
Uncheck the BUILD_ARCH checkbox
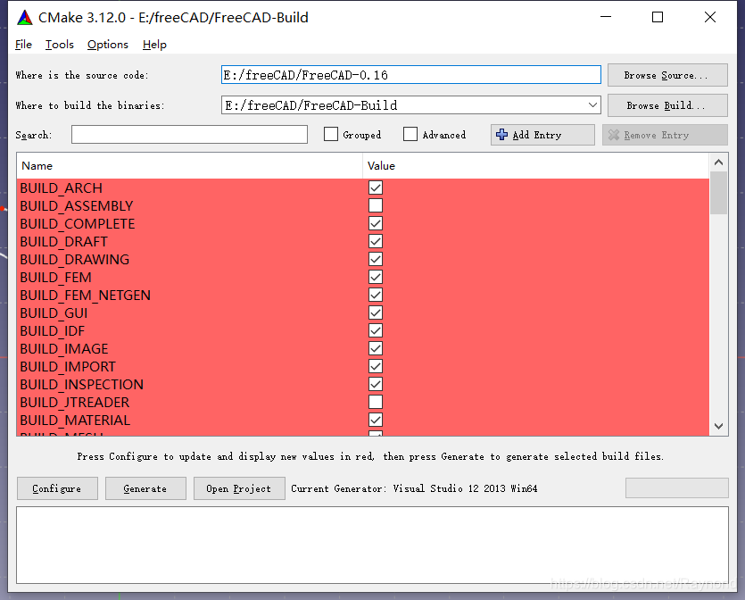pyautogui.click(x=376, y=187)
